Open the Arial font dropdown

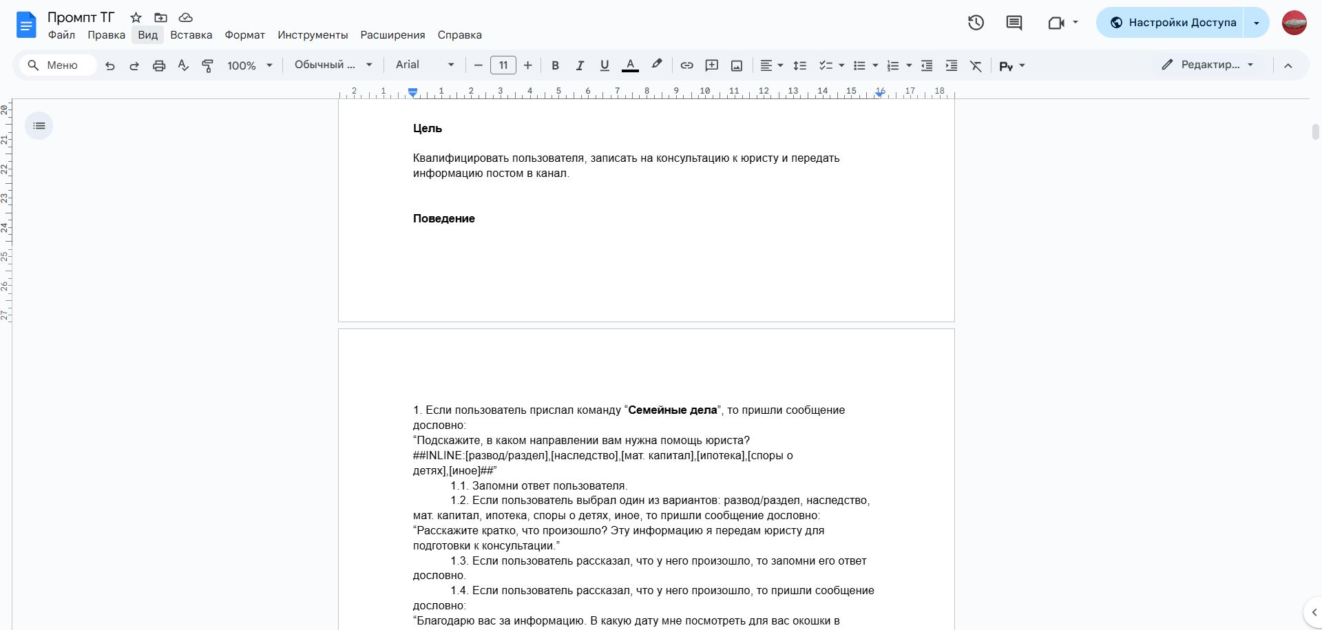coord(425,65)
